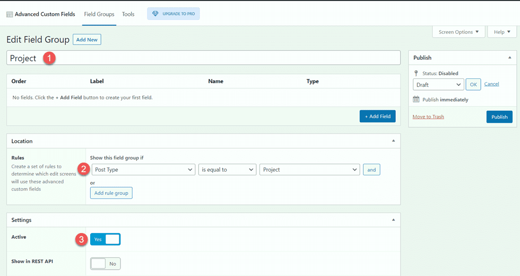This screenshot has height=276, width=520.
Task: Open the Project value dropdown
Action: coord(309,170)
